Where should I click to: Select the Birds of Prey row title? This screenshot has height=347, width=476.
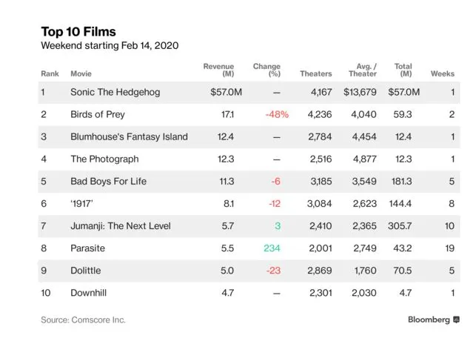point(97,115)
